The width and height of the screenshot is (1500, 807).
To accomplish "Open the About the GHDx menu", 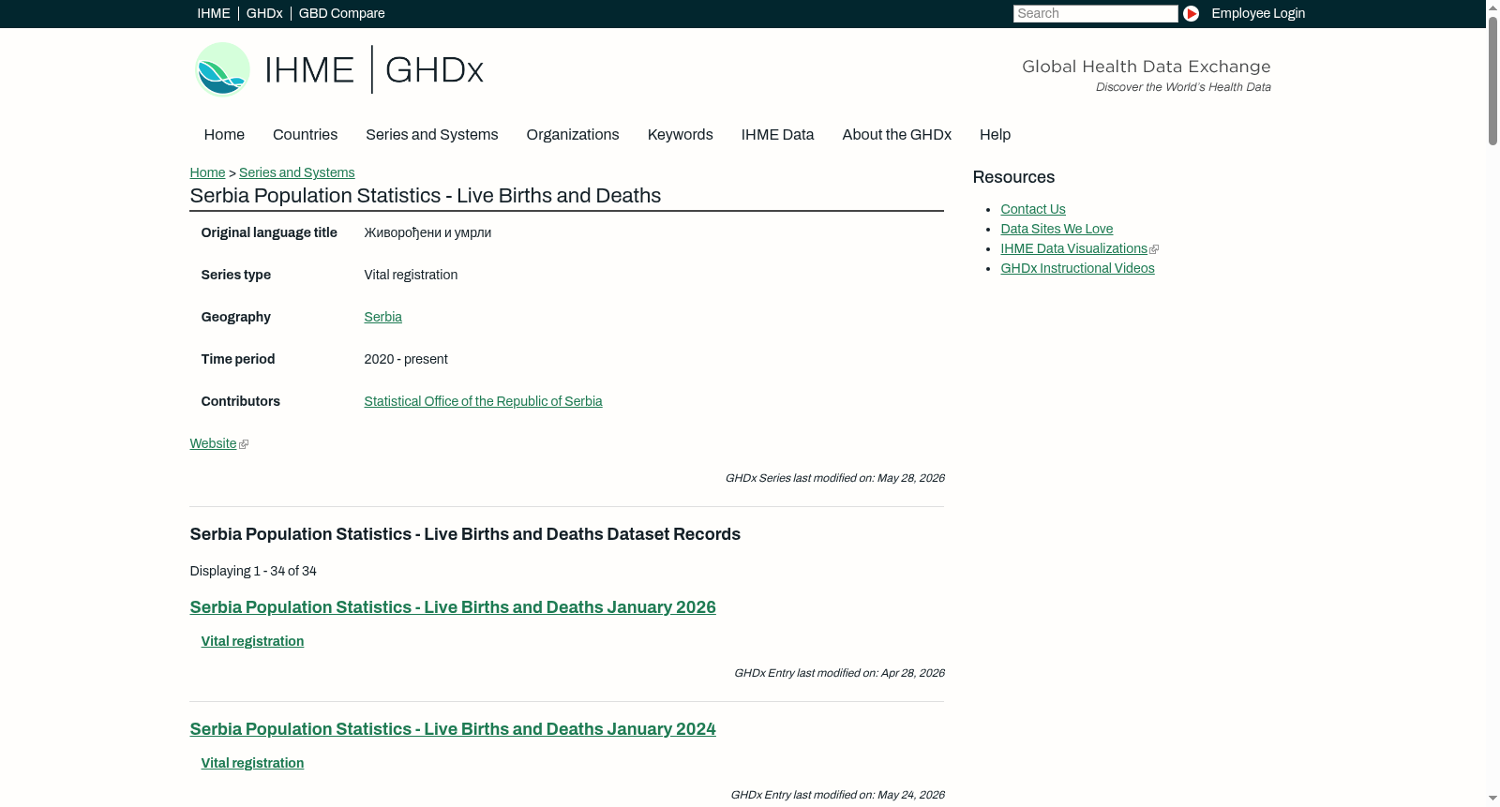I will (897, 135).
